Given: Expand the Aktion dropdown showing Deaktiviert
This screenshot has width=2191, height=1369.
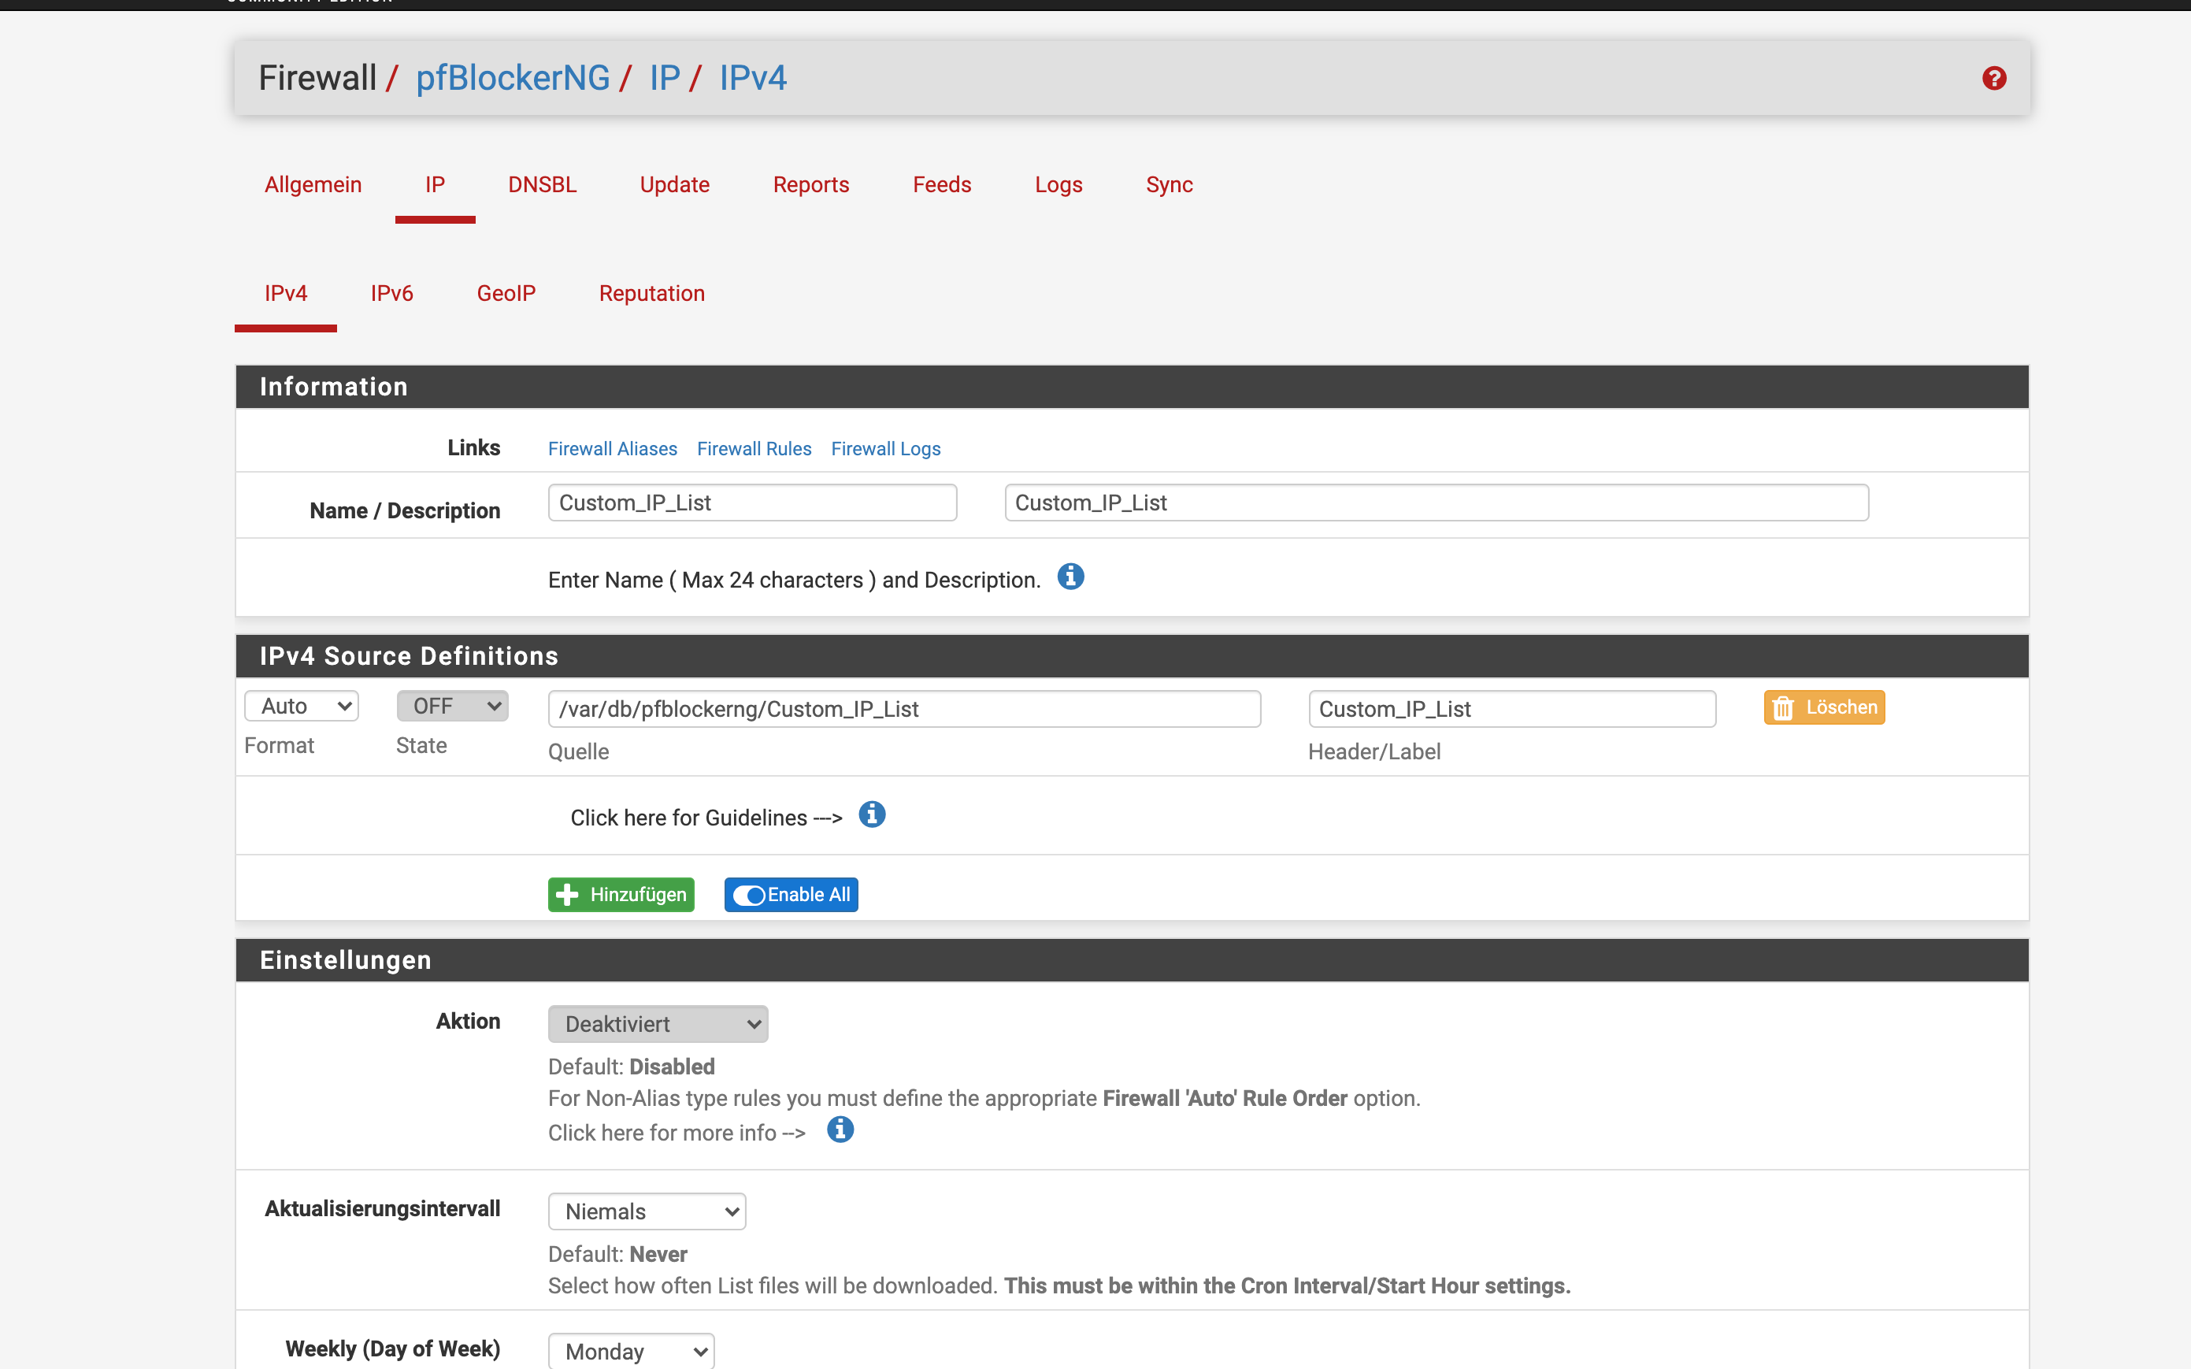Looking at the screenshot, I should pos(658,1024).
